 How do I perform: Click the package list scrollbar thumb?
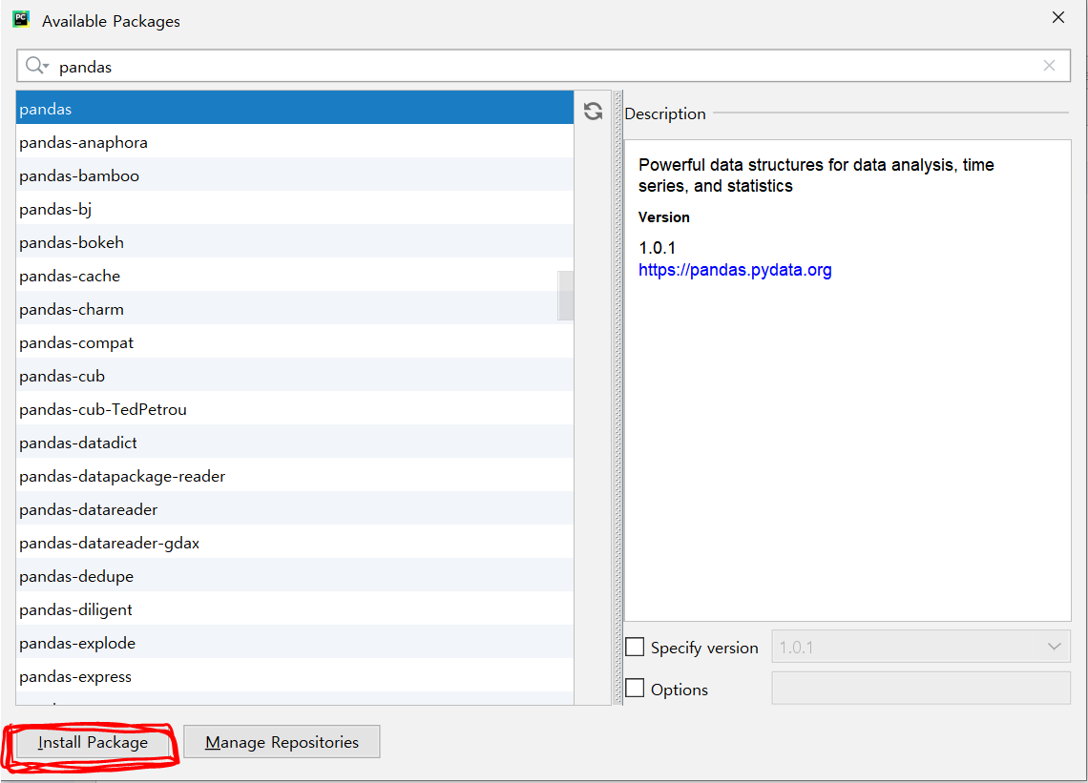[x=566, y=296]
